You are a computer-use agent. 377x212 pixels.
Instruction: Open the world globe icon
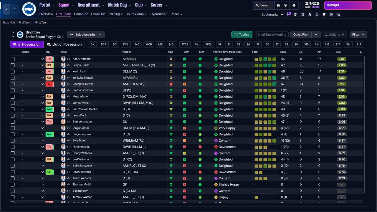point(286,5)
